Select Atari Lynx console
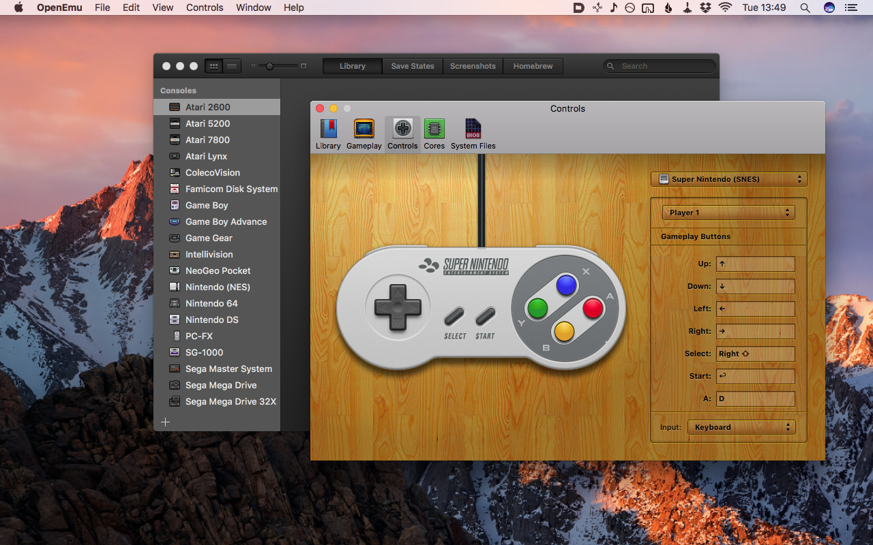Viewport: 873px width, 545px height. tap(217, 156)
